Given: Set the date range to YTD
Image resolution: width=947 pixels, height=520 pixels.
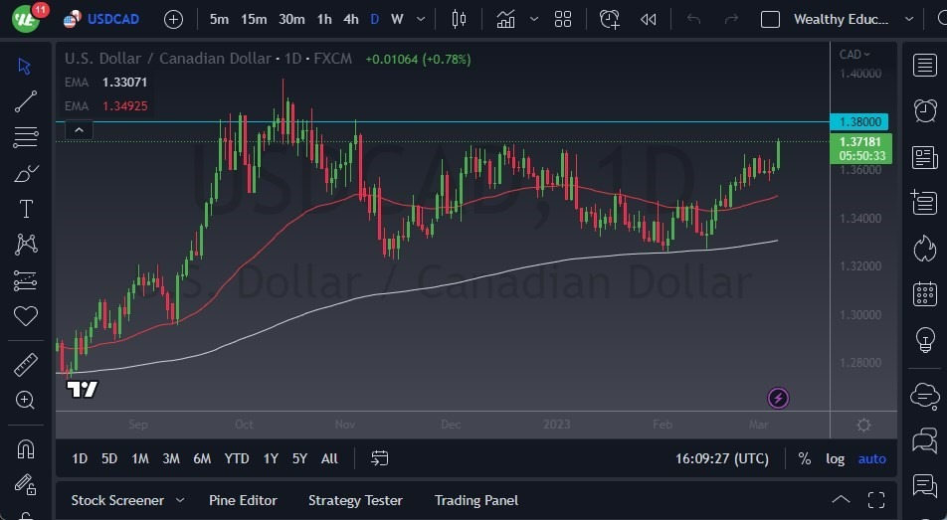Looking at the screenshot, I should (x=237, y=459).
